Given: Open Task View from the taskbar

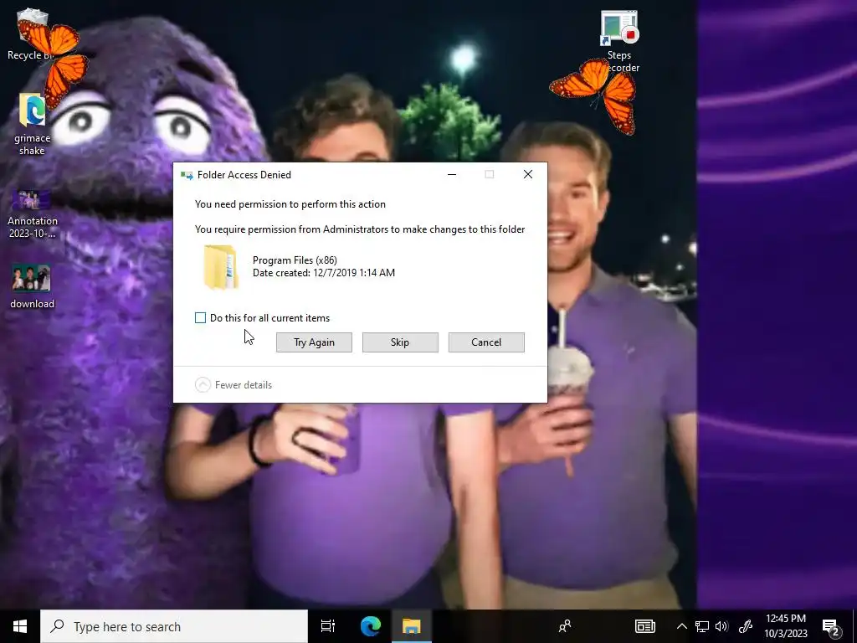Looking at the screenshot, I should point(328,626).
